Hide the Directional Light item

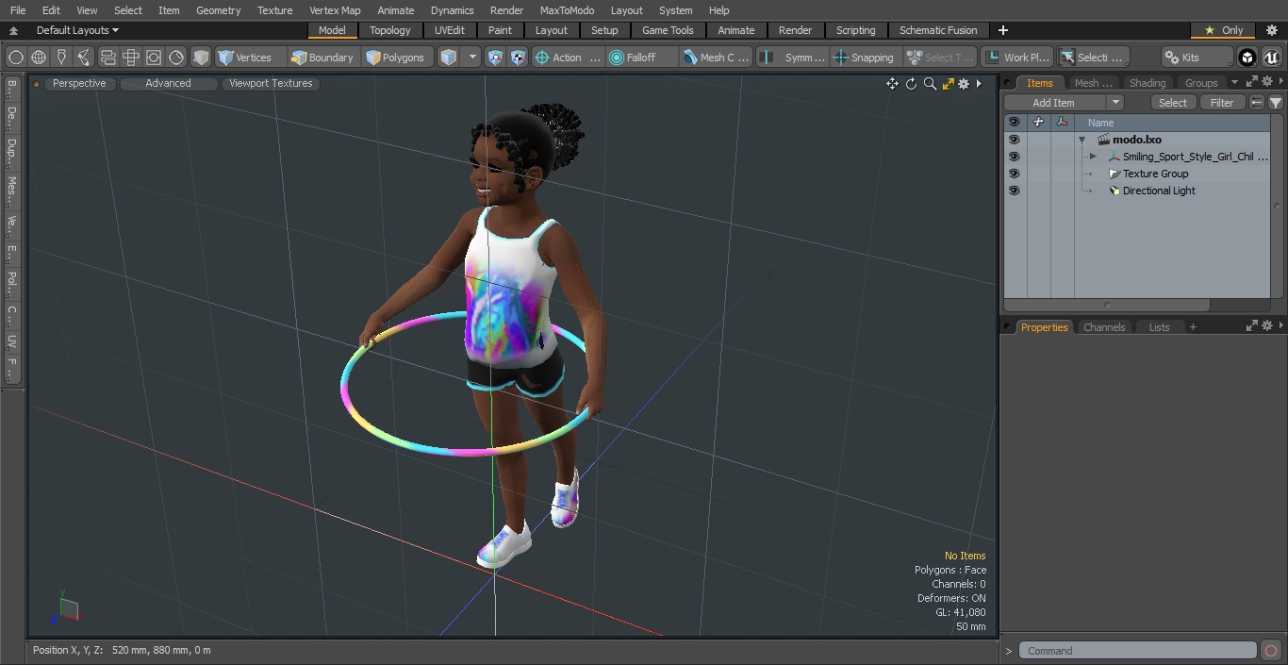pos(1014,191)
